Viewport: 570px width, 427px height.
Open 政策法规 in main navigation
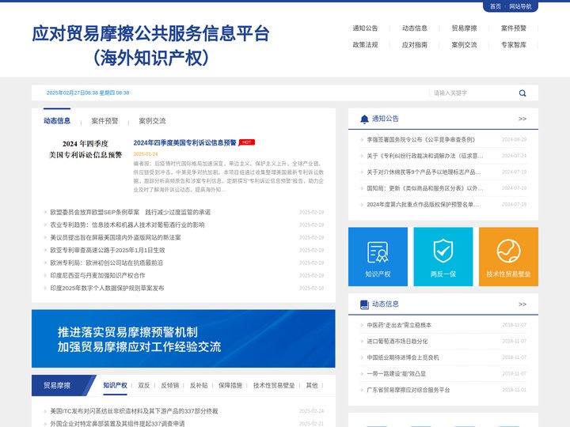pyautogui.click(x=365, y=44)
